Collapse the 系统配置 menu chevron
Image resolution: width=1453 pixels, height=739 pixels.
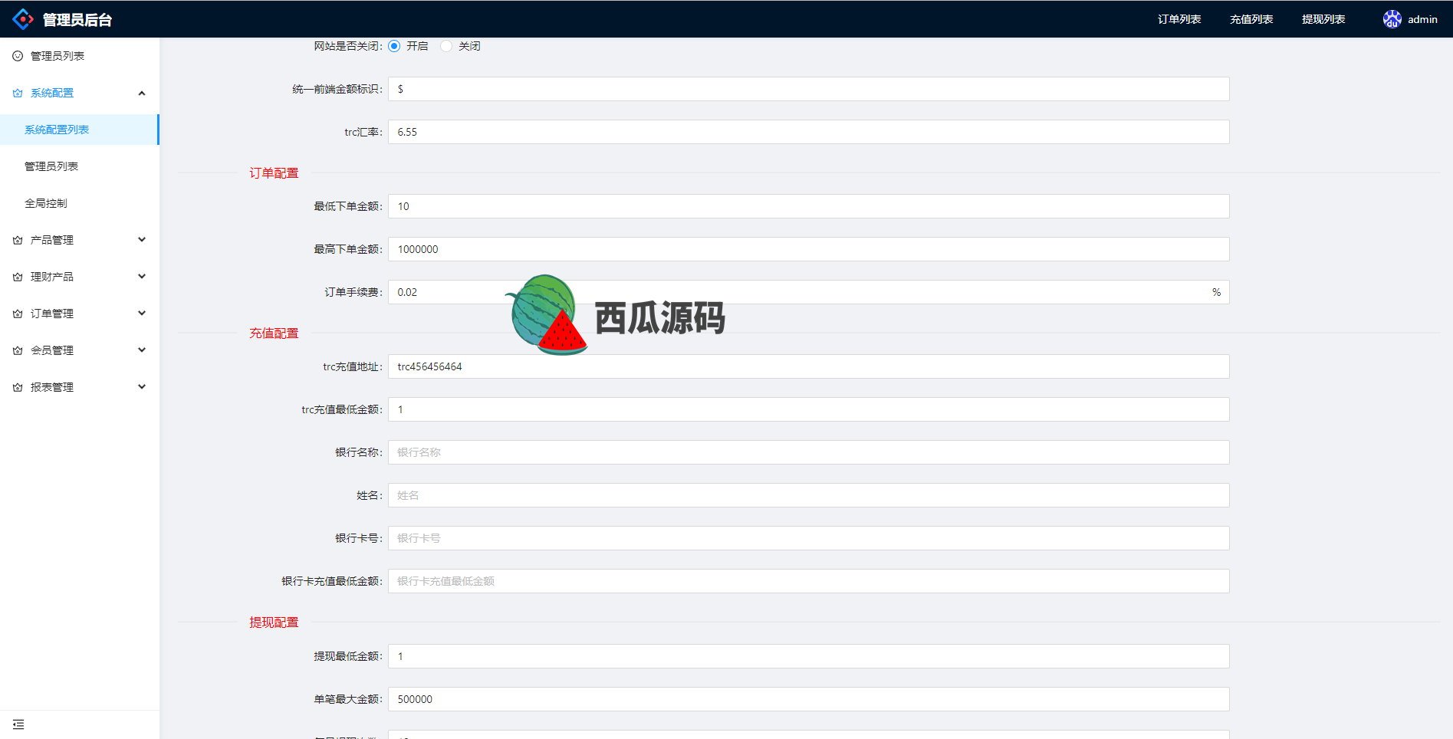[x=142, y=93]
